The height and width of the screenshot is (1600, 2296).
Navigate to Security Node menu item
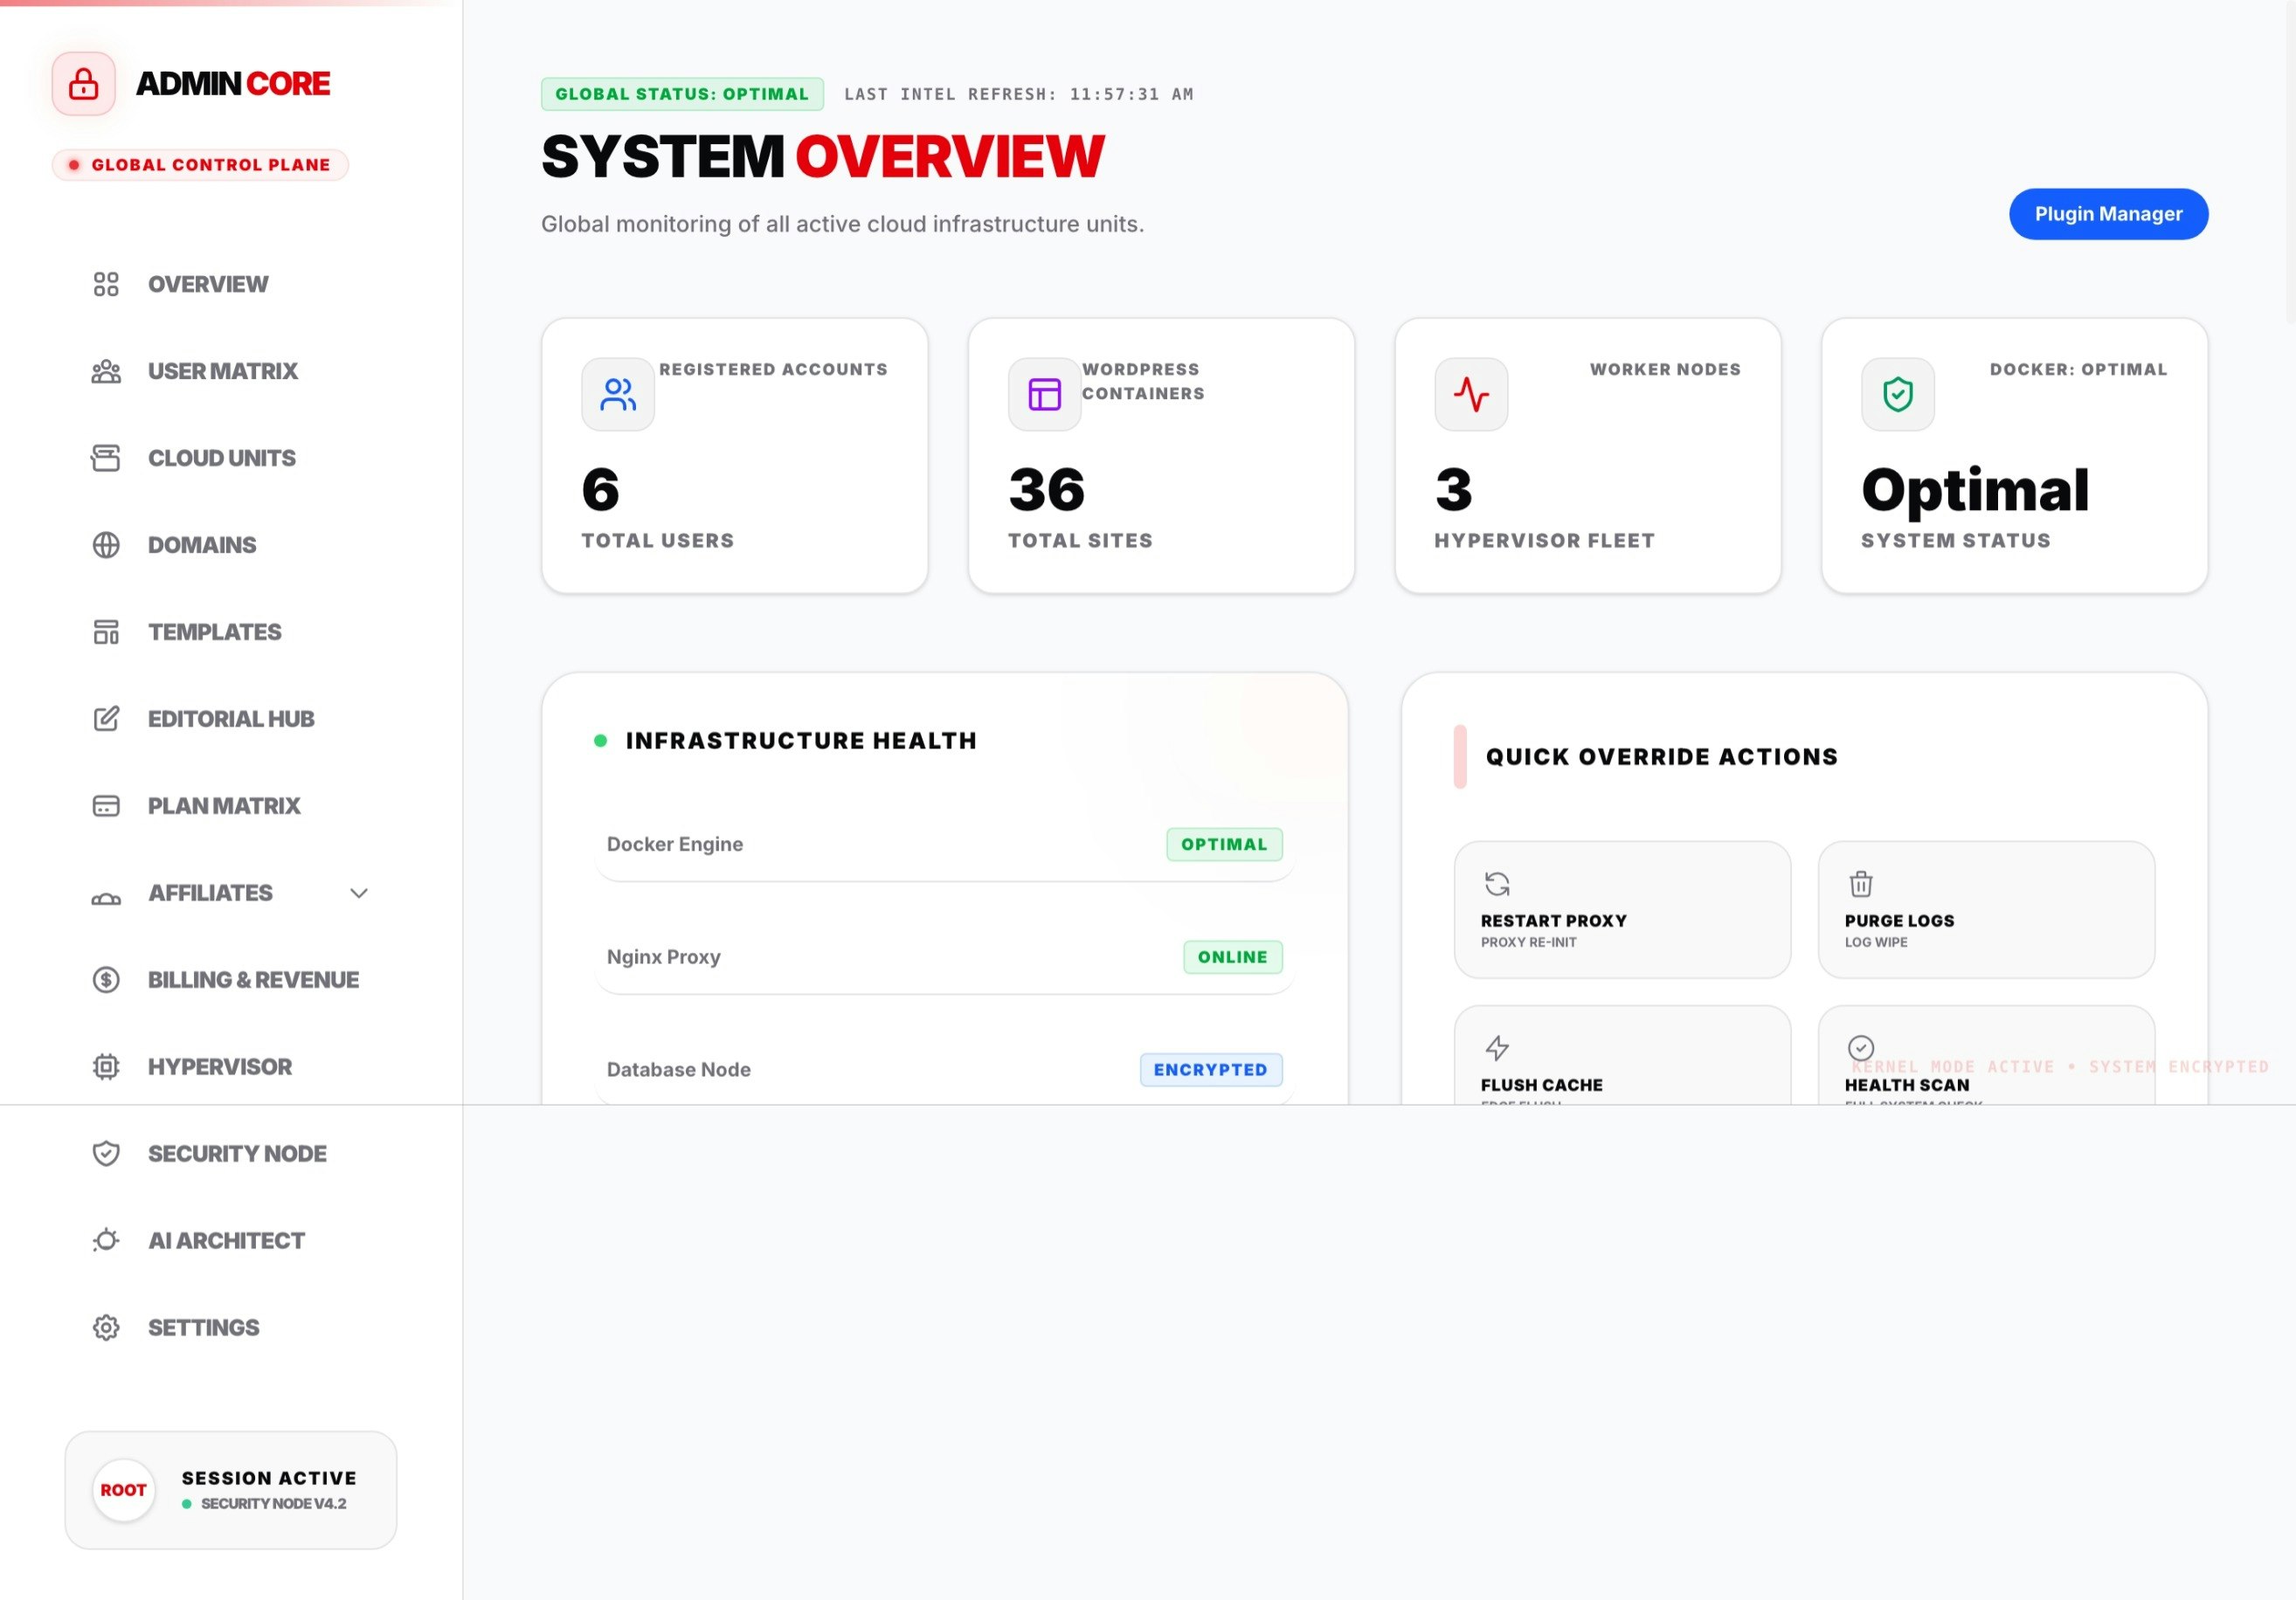(236, 1154)
